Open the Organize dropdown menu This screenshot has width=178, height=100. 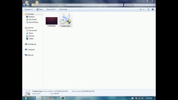pyautogui.click(x=28, y=9)
